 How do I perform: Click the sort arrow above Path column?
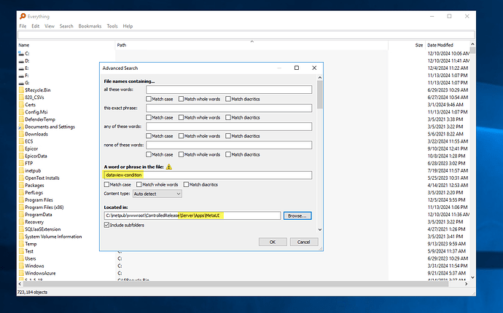(x=251, y=41)
